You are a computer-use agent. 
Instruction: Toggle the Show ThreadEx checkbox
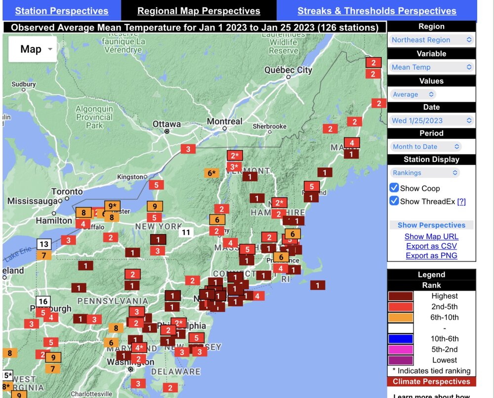394,201
